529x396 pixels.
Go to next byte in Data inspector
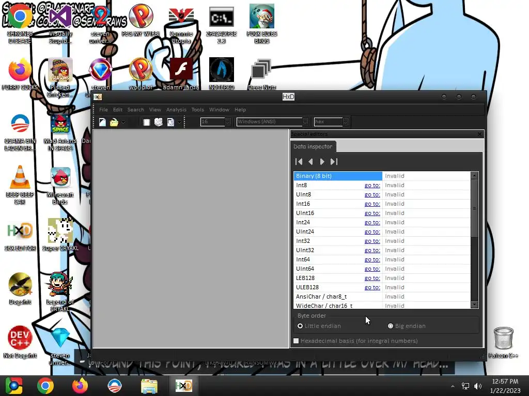(322, 161)
